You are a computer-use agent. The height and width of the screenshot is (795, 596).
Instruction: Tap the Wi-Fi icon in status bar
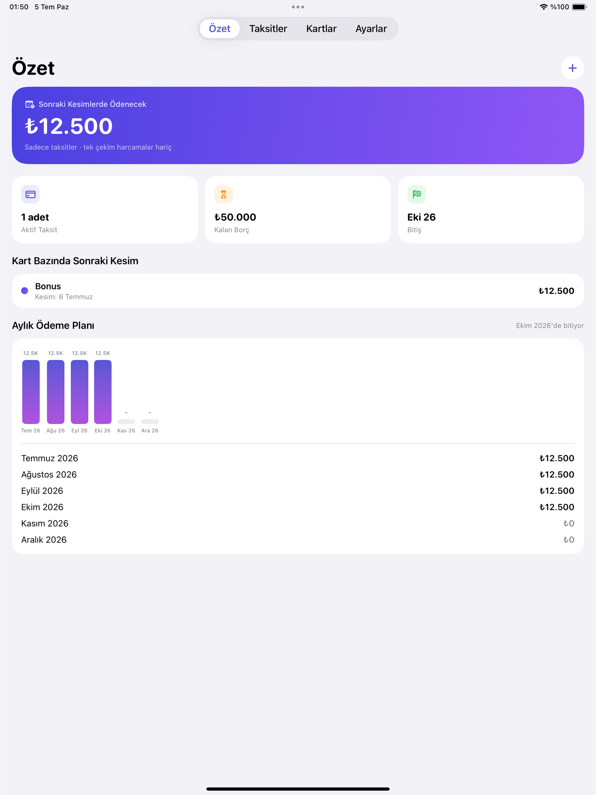[x=543, y=7]
